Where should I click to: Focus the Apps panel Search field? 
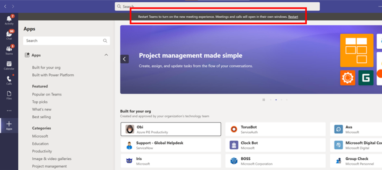click(67, 40)
